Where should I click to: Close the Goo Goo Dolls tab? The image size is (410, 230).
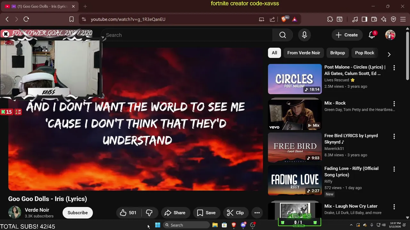73,6
